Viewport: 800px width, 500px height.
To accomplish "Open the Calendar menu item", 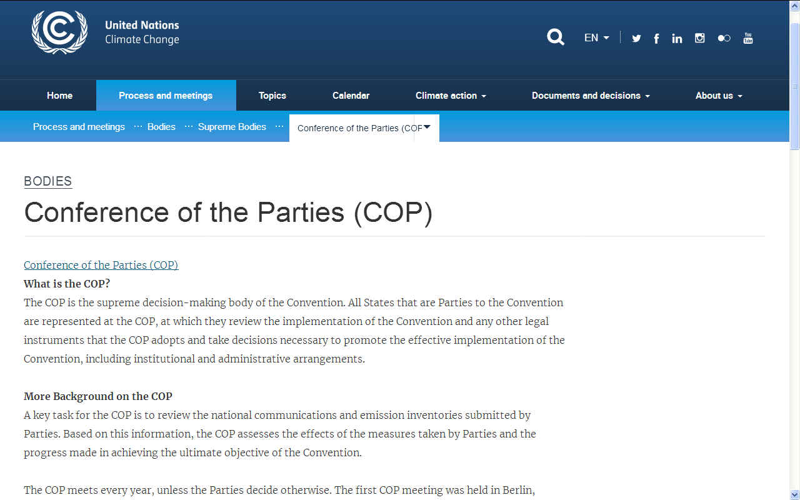I will click(351, 96).
